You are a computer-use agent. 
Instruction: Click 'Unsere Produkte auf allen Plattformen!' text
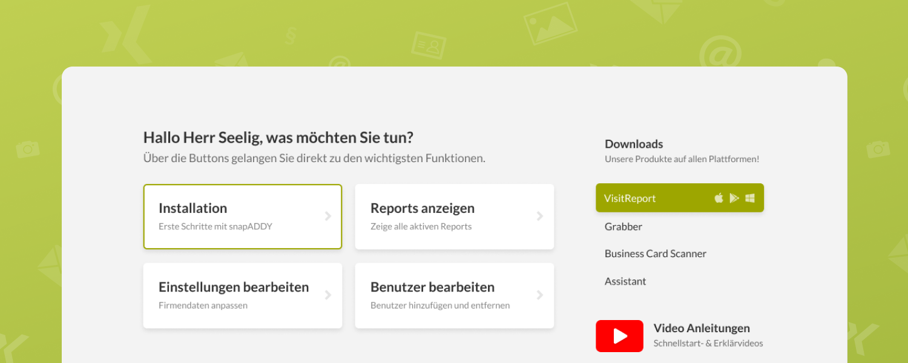point(682,159)
